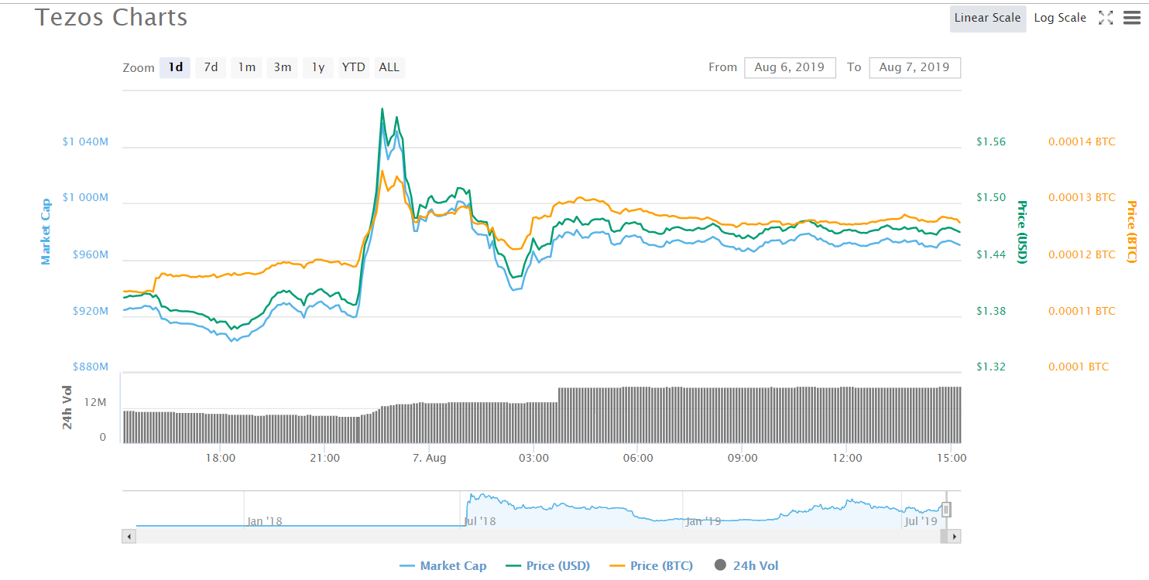Click the To date field Aug 7, 2019
Screen dimensions: 1149x580
pos(914,67)
